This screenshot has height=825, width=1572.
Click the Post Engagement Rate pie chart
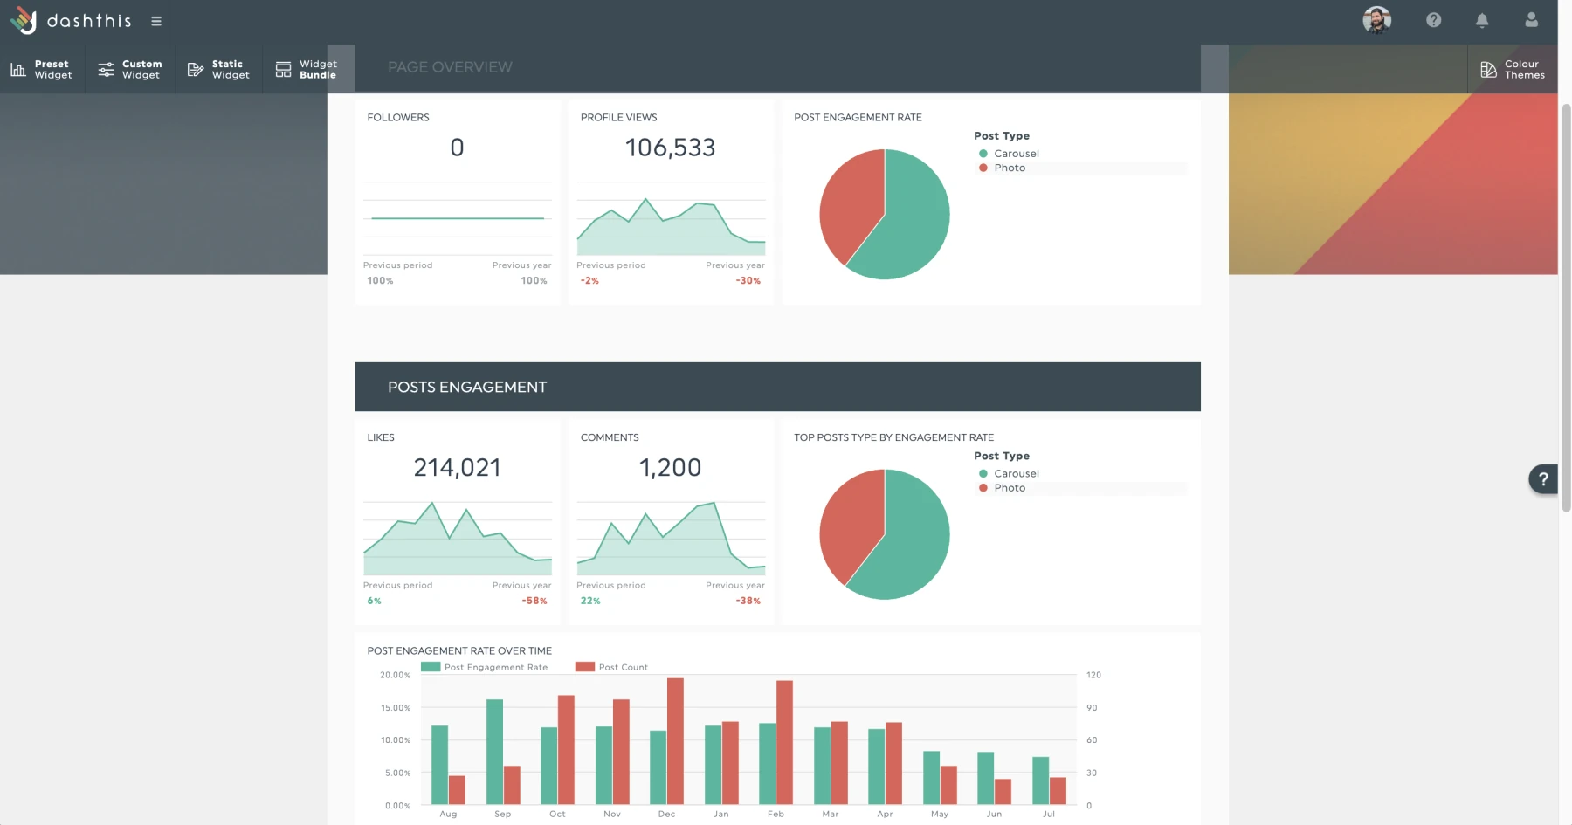pyautogui.click(x=885, y=215)
